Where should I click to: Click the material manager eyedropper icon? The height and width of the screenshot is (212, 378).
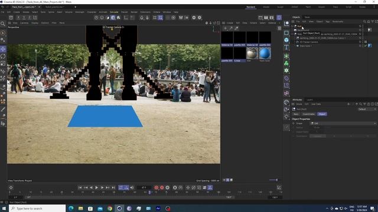tap(236, 28)
